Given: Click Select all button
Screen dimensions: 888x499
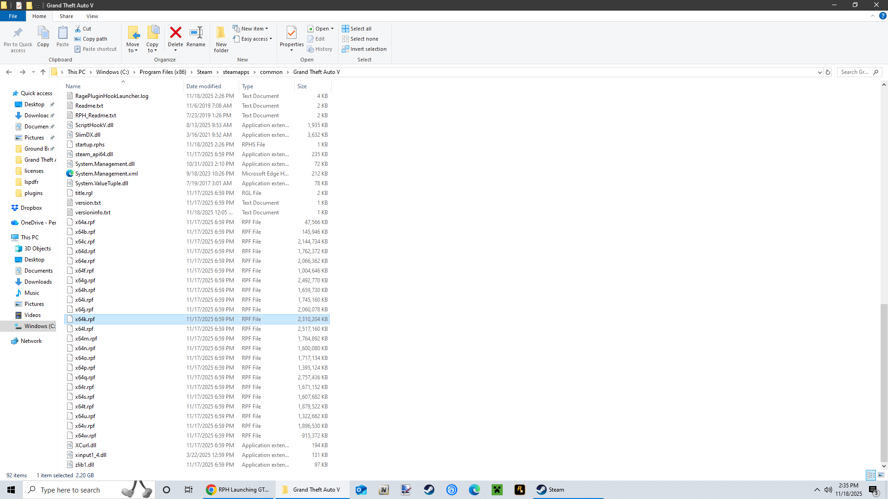Looking at the screenshot, I should (x=357, y=29).
